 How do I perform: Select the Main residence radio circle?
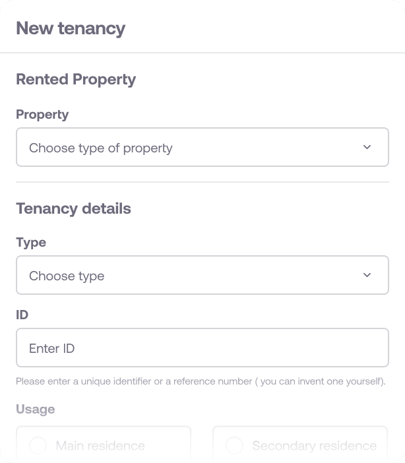(38, 446)
